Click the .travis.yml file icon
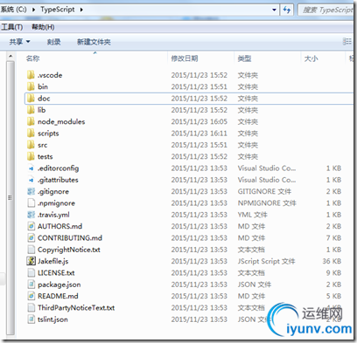The height and width of the screenshot is (343, 357). pos(31,215)
